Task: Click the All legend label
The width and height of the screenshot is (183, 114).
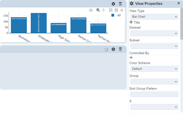Action: 119,15
